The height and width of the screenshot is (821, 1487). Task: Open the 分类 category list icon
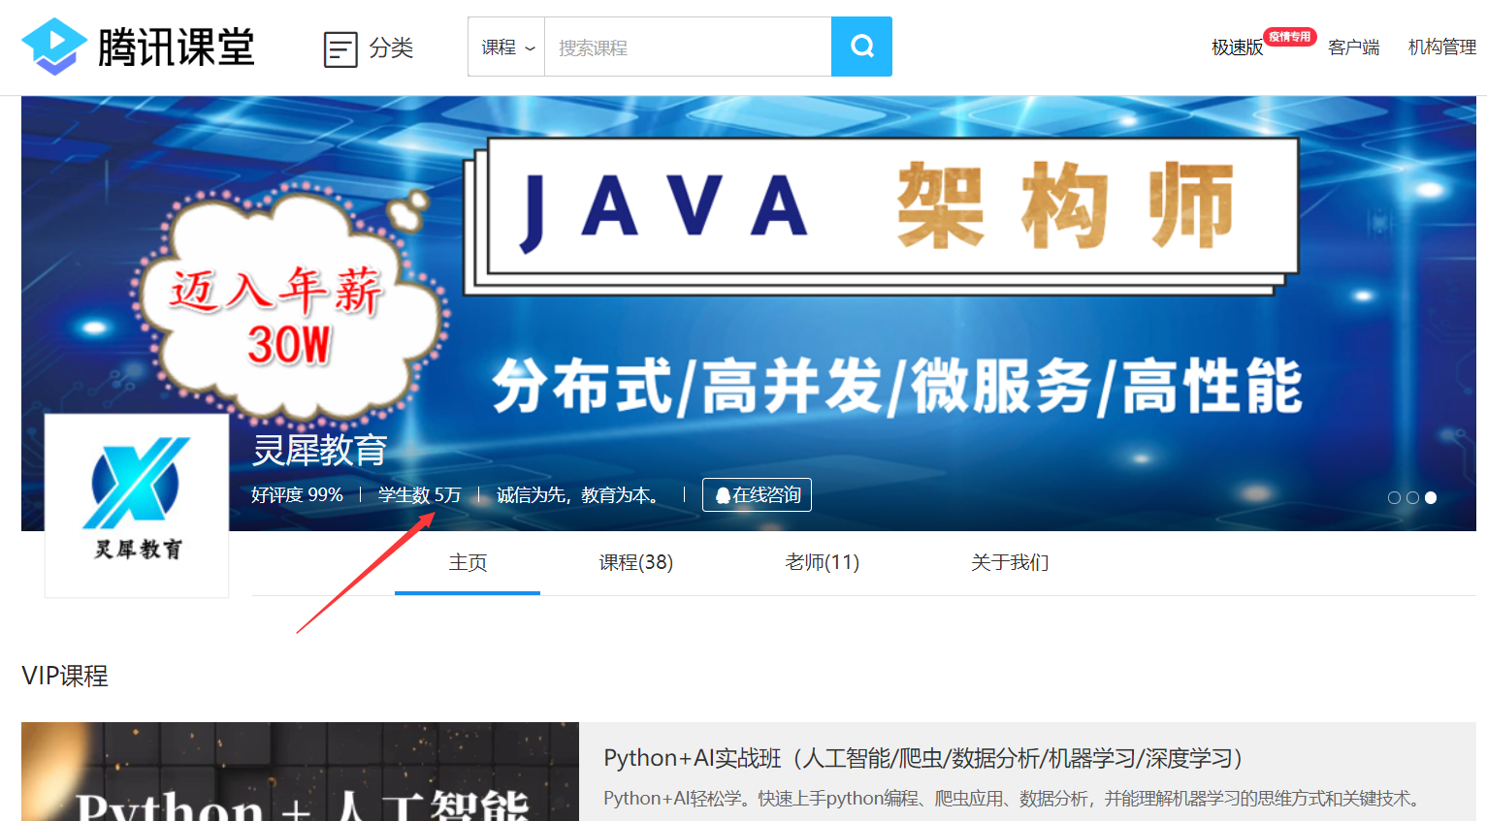[340, 48]
